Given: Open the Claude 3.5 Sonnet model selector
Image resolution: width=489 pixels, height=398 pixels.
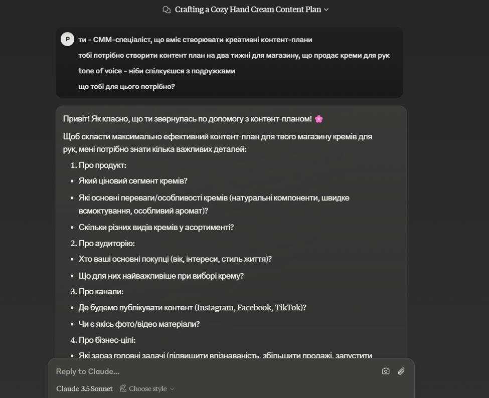Looking at the screenshot, I should click(x=84, y=388).
